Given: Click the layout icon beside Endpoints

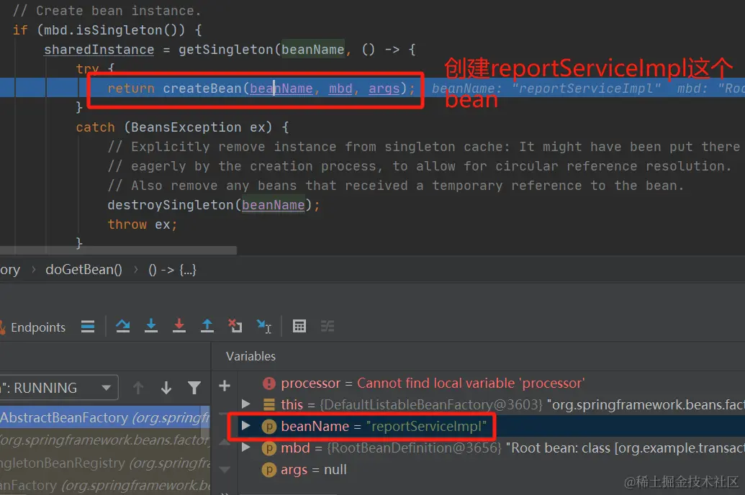Looking at the screenshot, I should click(x=88, y=327).
